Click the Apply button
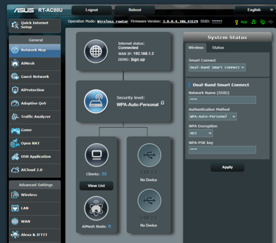The height and width of the screenshot is (243, 276). point(227,167)
